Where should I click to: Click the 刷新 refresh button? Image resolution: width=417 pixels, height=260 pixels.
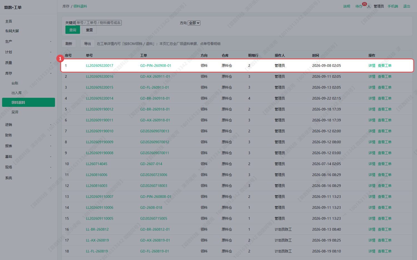click(69, 44)
